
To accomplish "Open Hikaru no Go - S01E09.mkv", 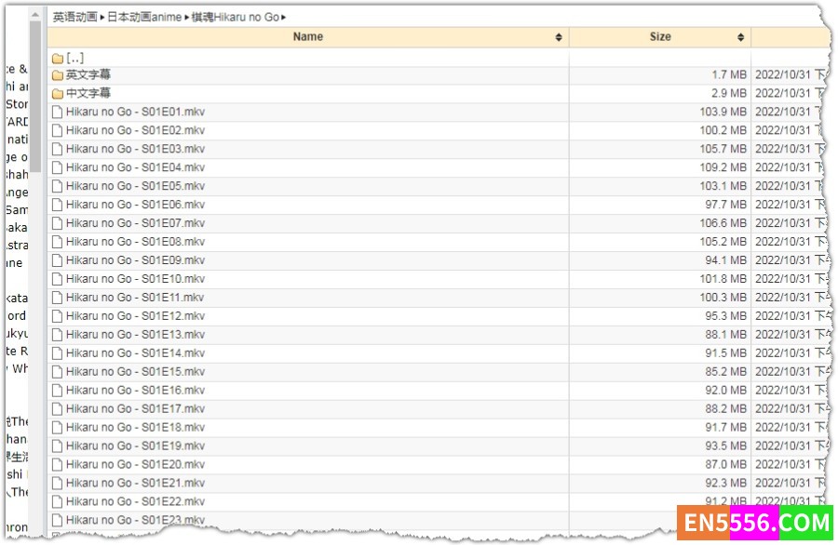I will click(135, 260).
